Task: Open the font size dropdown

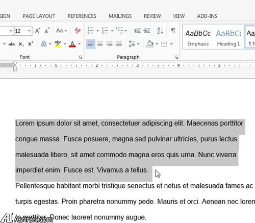Action: 29,31
